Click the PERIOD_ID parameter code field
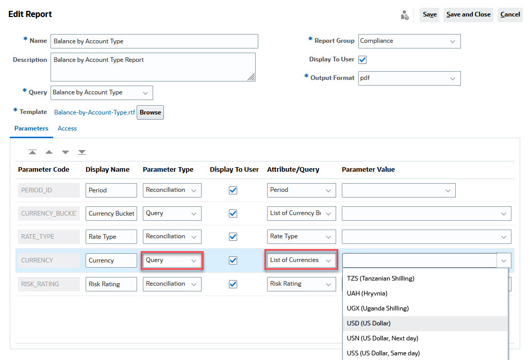The height and width of the screenshot is (360, 530). click(49, 190)
